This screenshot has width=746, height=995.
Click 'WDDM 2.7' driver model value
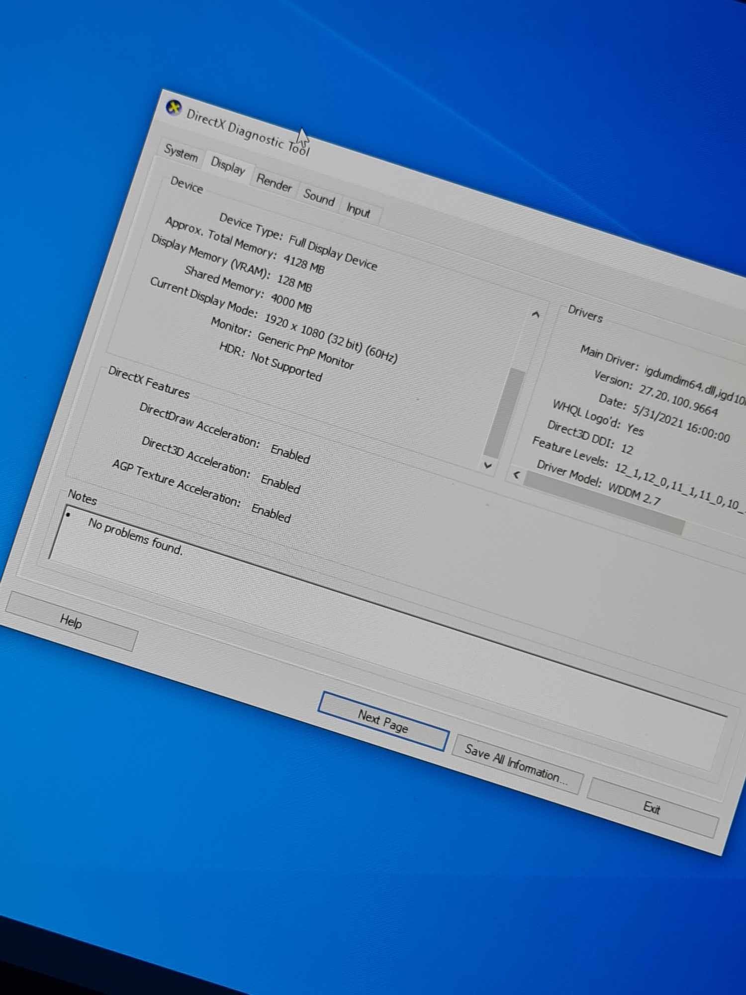[634, 494]
